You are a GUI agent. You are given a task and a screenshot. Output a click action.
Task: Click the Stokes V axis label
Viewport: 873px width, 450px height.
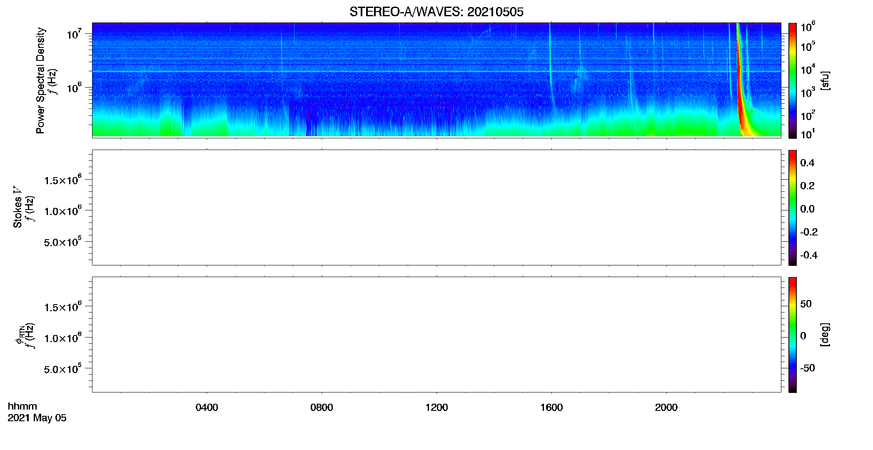[17, 207]
